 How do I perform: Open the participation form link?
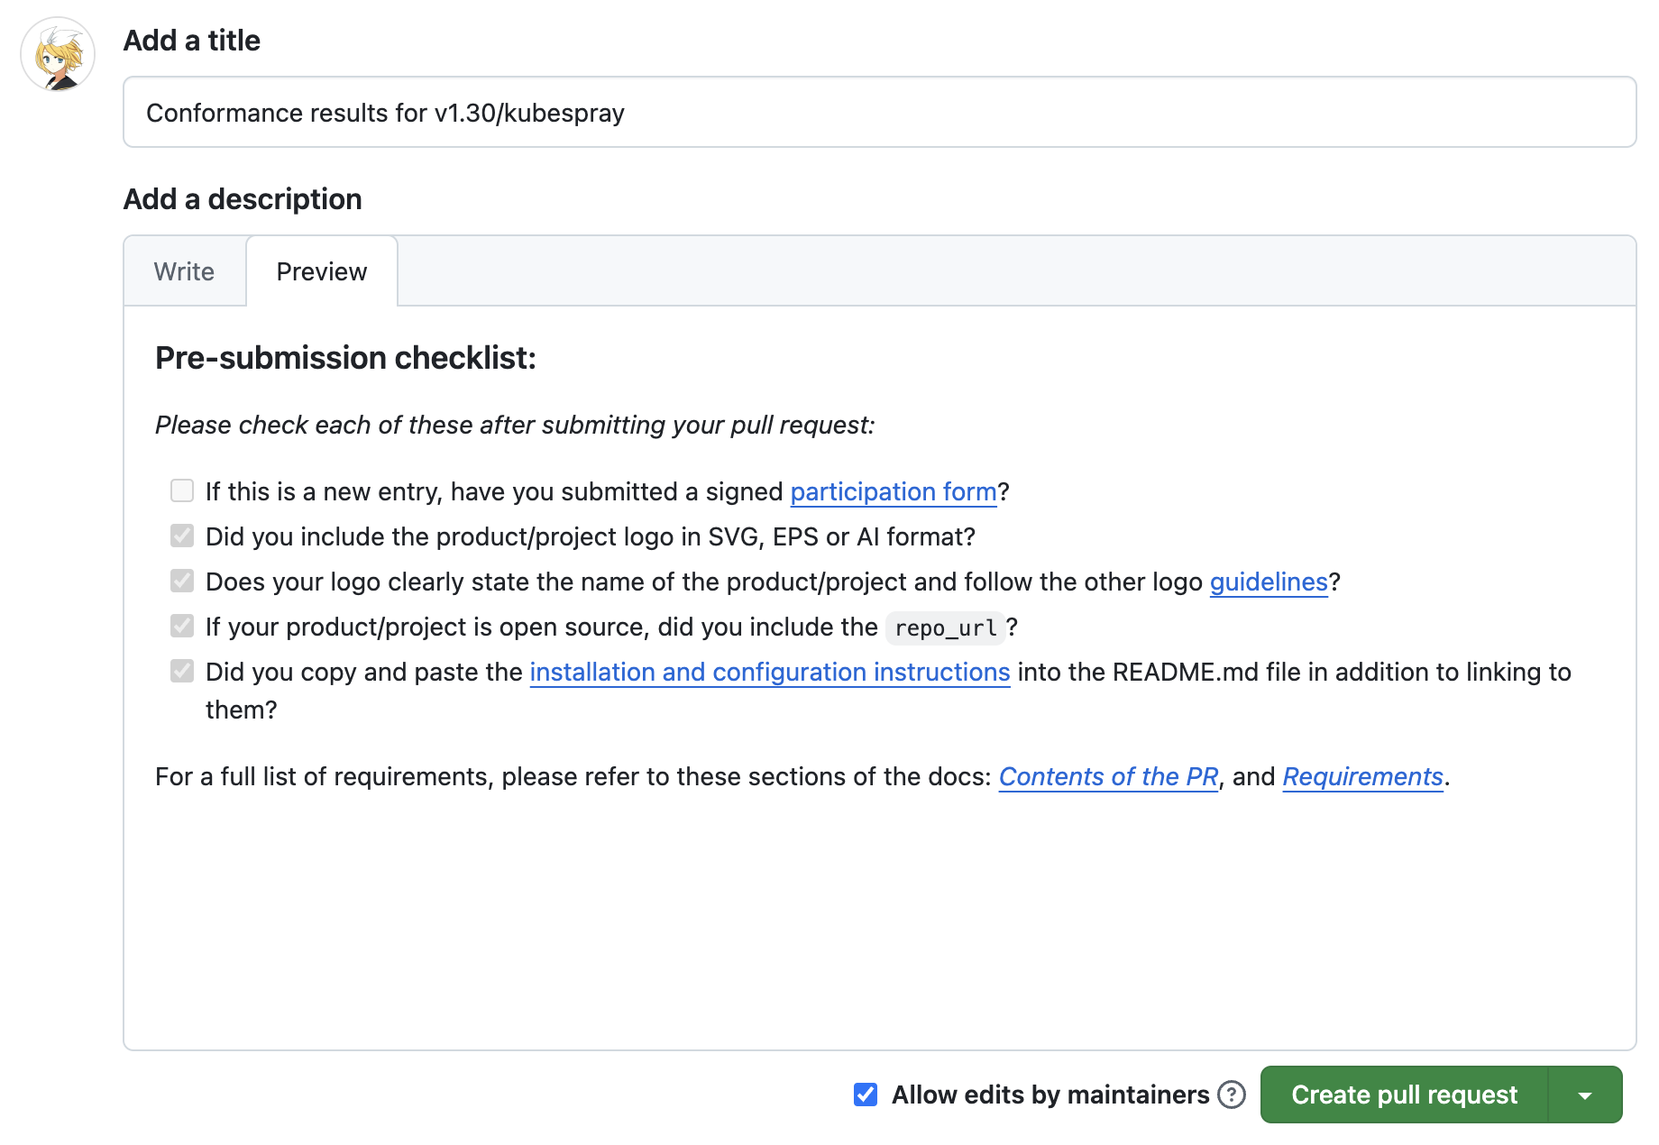coord(893,491)
